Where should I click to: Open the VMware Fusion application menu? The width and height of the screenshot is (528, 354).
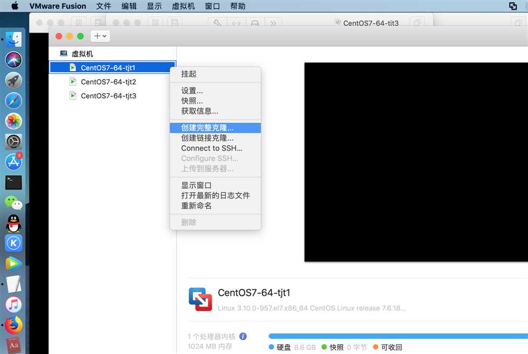[58, 6]
